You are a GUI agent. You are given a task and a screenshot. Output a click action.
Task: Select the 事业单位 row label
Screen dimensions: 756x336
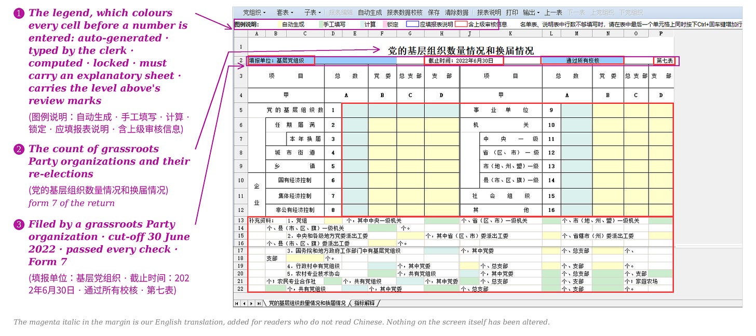pos(501,110)
